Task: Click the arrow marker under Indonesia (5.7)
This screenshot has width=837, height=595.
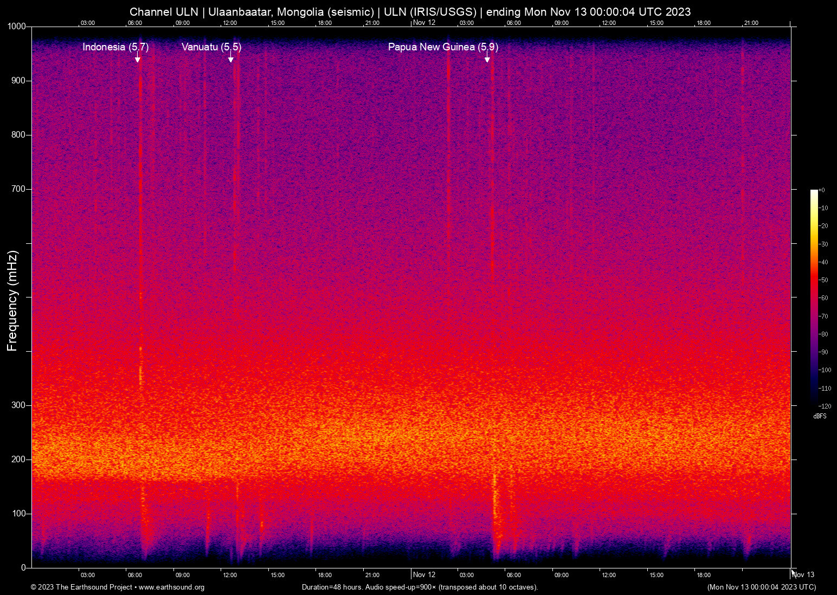Action: point(138,59)
